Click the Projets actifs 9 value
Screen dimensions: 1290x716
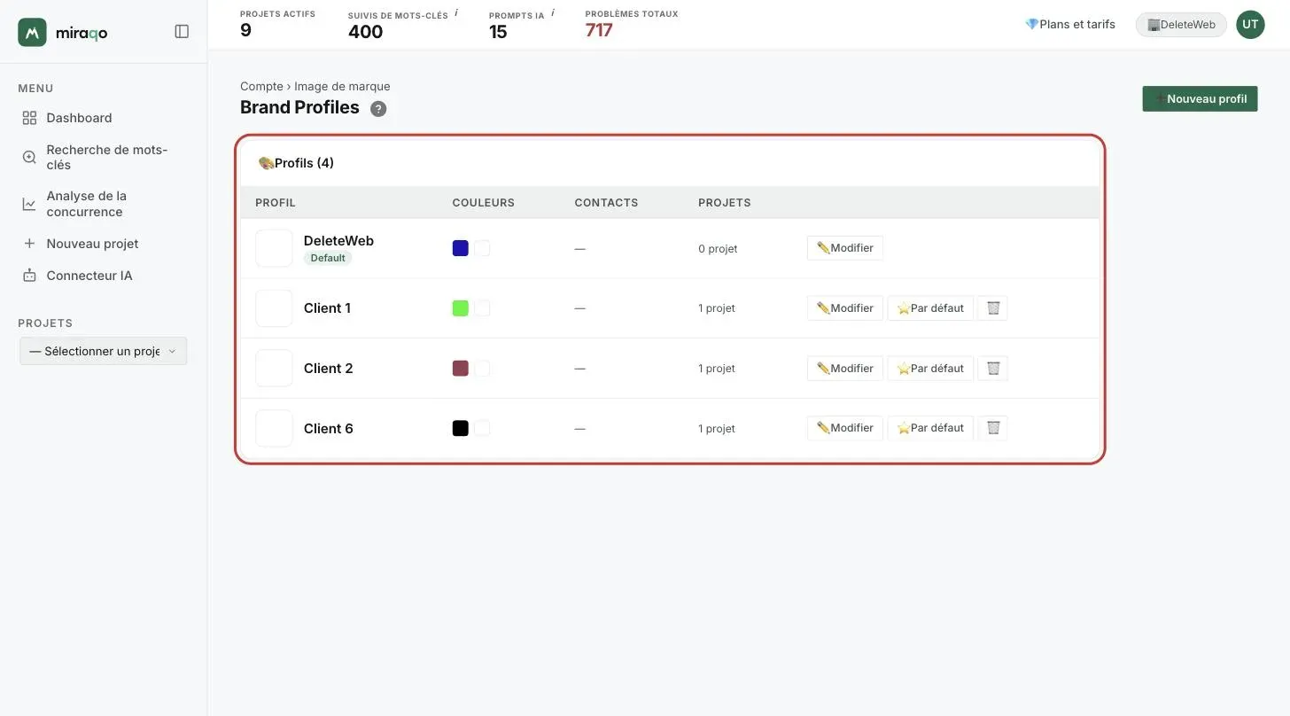[x=245, y=30]
